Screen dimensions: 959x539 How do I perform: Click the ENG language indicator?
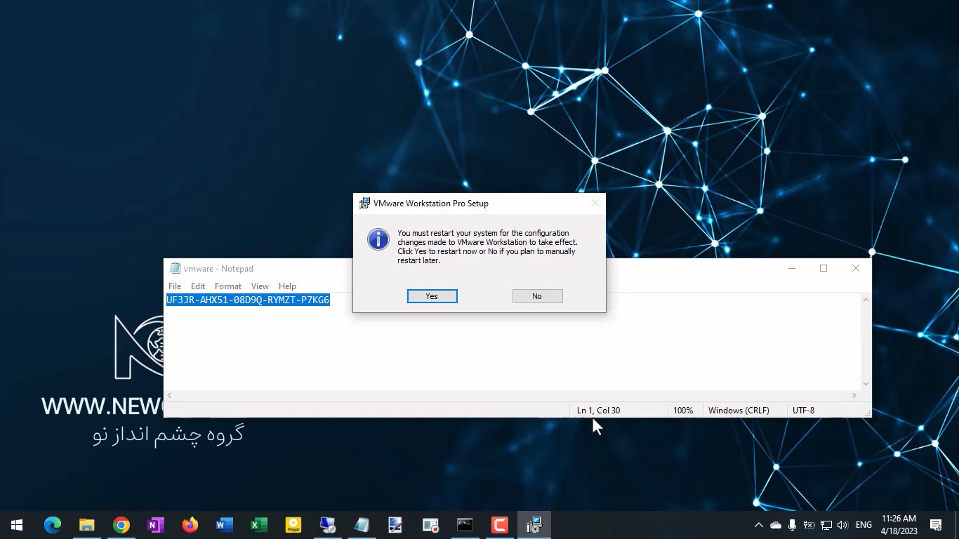coord(864,525)
